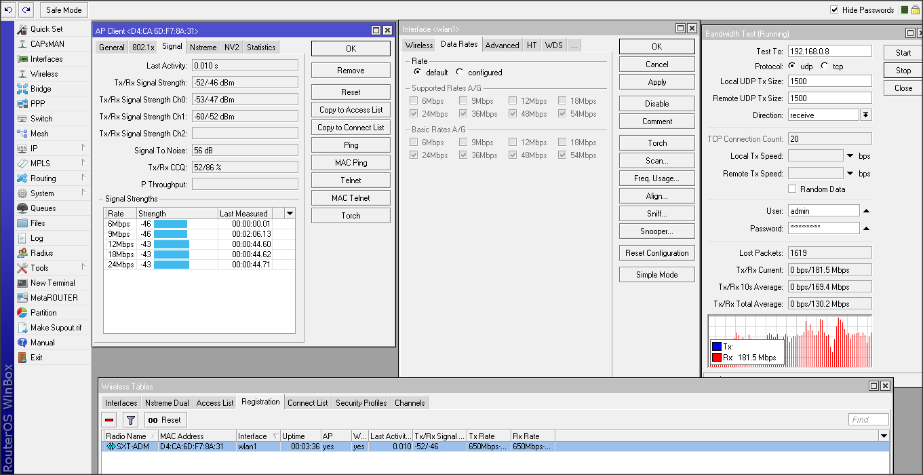Open Queues sidebar icon
This screenshot has width=923, height=475.
(x=22, y=208)
